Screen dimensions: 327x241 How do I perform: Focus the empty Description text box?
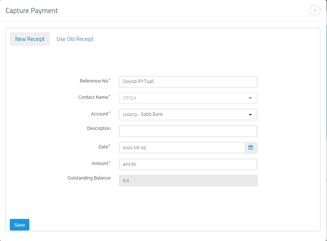click(188, 131)
